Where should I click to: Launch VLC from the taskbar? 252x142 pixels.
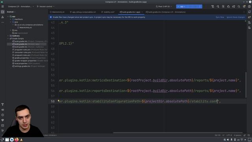21,140
